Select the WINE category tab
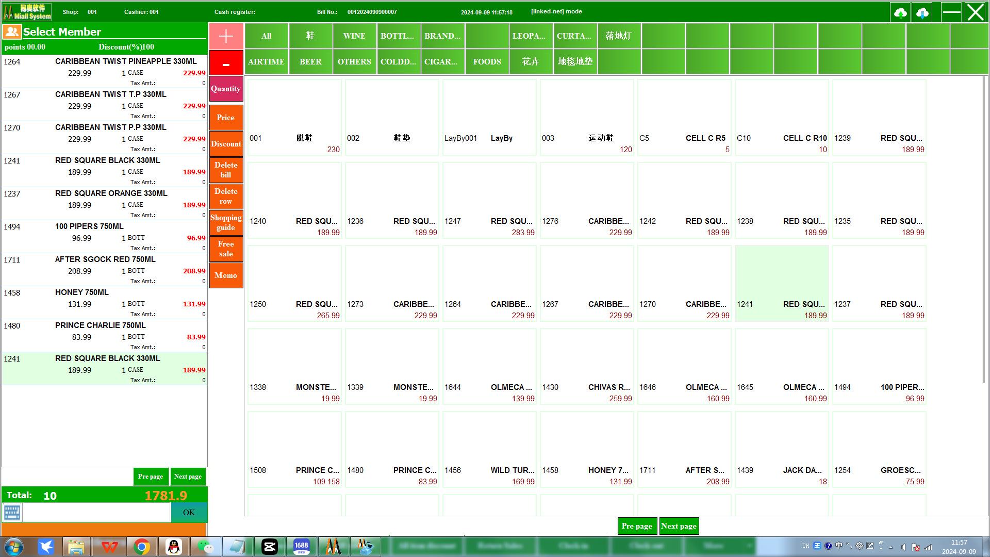990x557 pixels. point(354,36)
